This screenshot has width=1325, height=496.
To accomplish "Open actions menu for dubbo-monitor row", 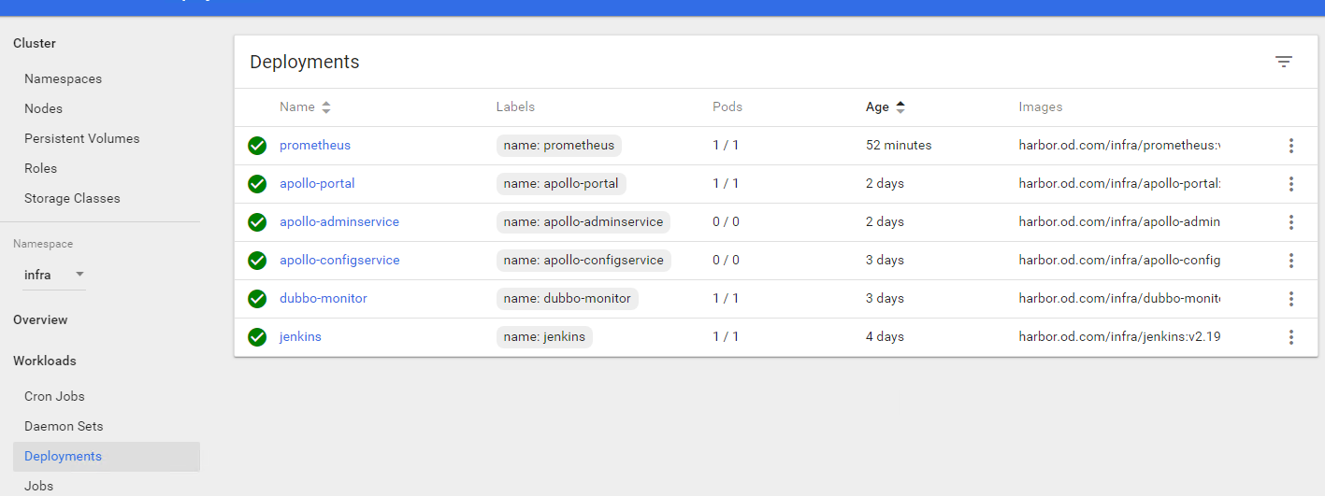I will 1290,299.
